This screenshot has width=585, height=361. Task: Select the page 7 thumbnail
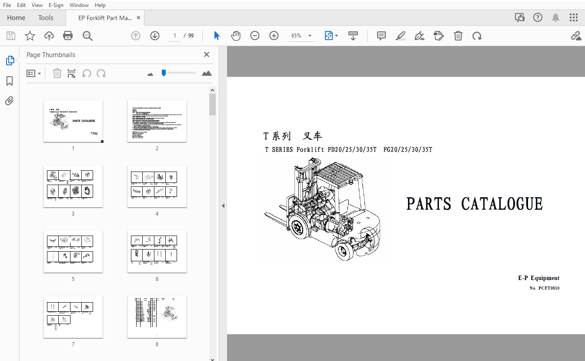[x=73, y=317]
